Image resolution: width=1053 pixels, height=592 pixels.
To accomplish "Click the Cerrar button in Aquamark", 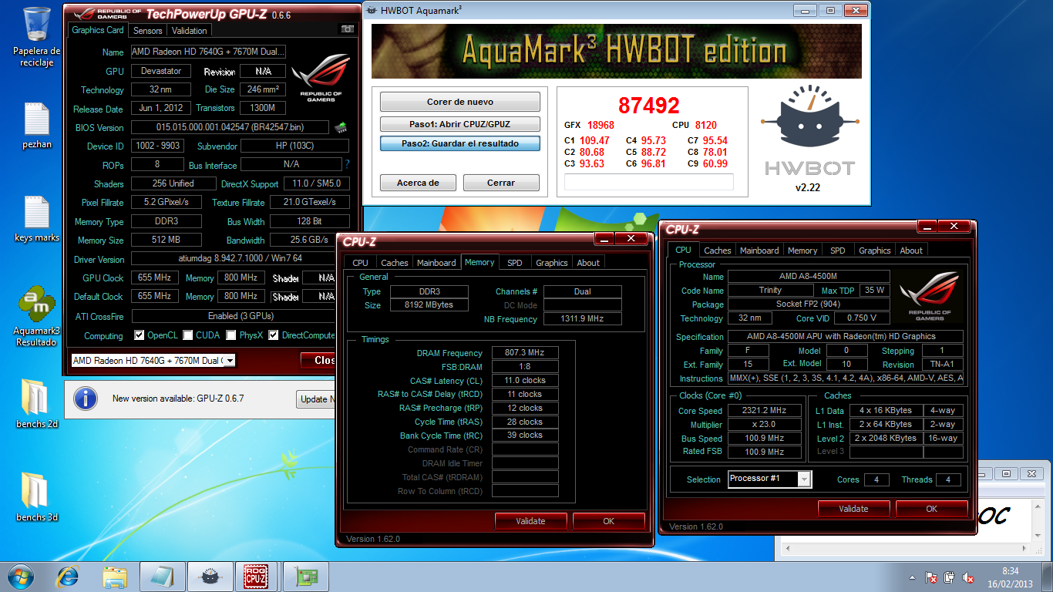I will (501, 183).
